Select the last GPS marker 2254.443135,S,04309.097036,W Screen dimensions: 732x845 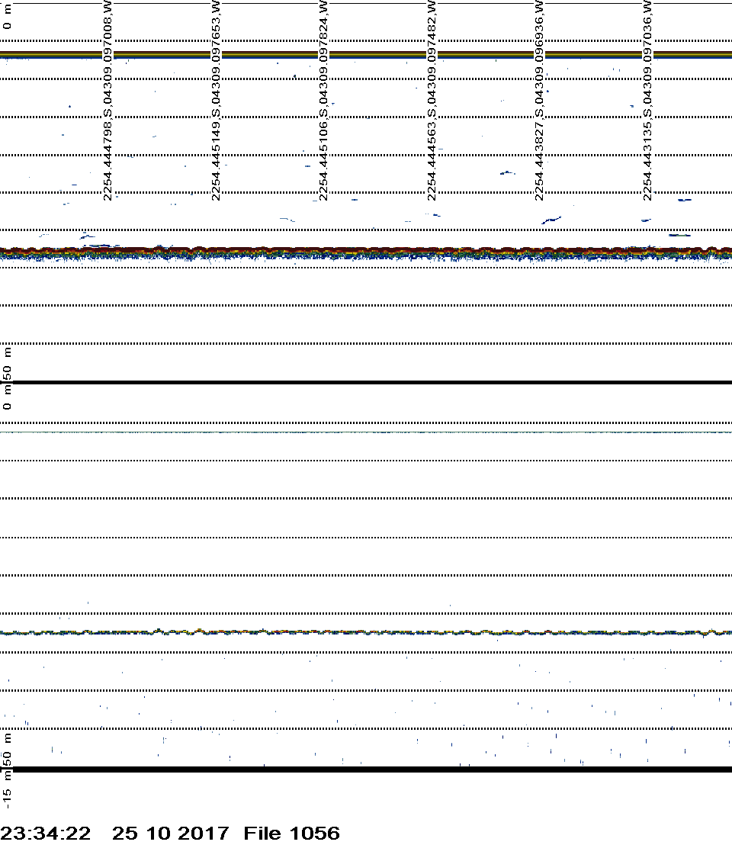point(648,101)
